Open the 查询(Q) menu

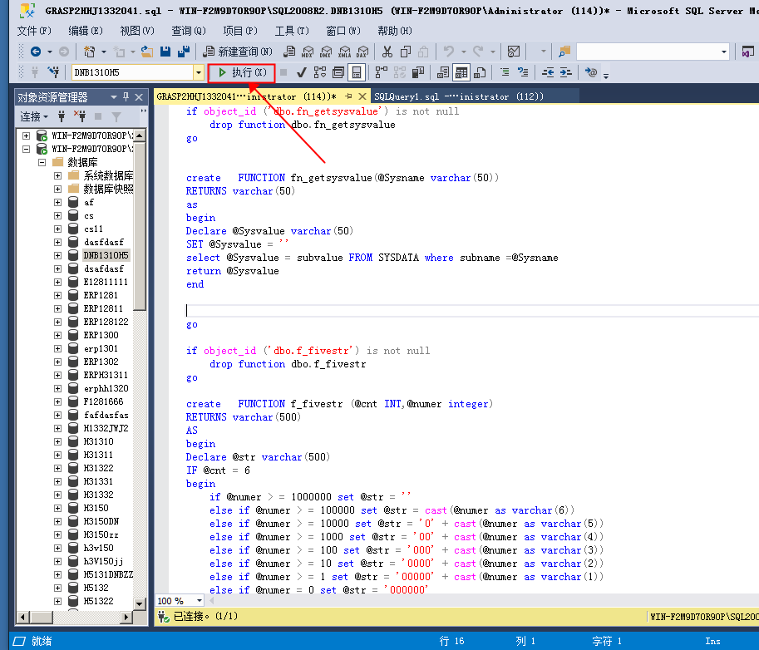pos(188,31)
